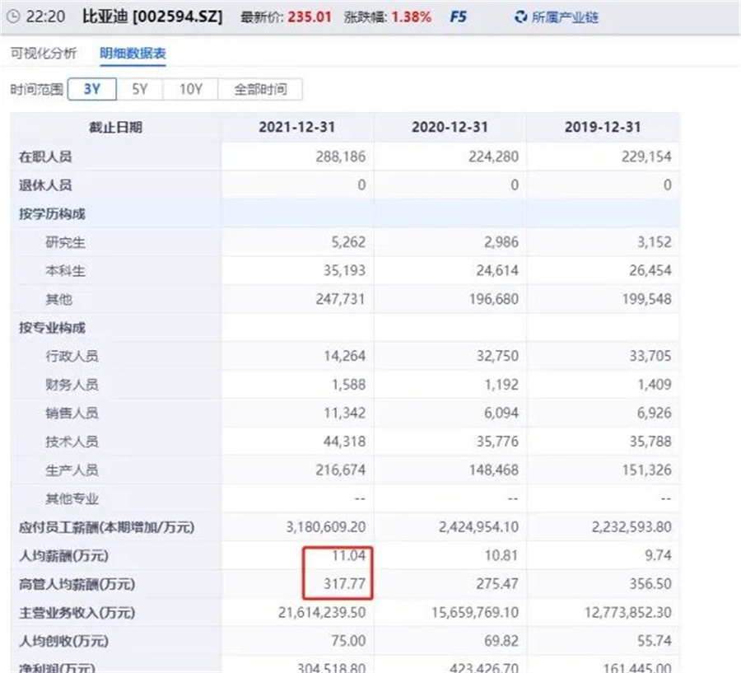Click the 高管人均薪酬 value 356.50

click(x=650, y=584)
